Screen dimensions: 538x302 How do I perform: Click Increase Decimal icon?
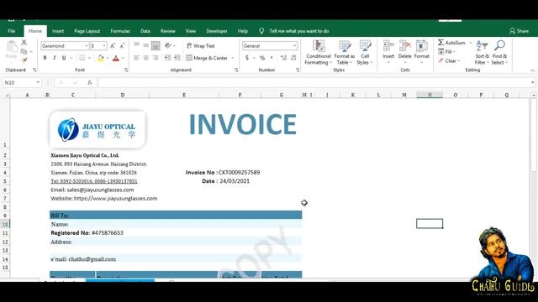coord(283,58)
